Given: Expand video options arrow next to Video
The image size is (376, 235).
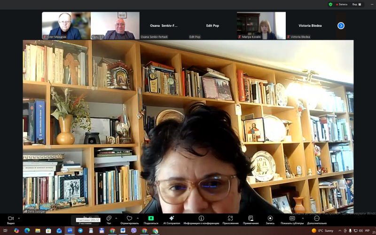Looking at the screenshot, I should [x=19, y=218].
